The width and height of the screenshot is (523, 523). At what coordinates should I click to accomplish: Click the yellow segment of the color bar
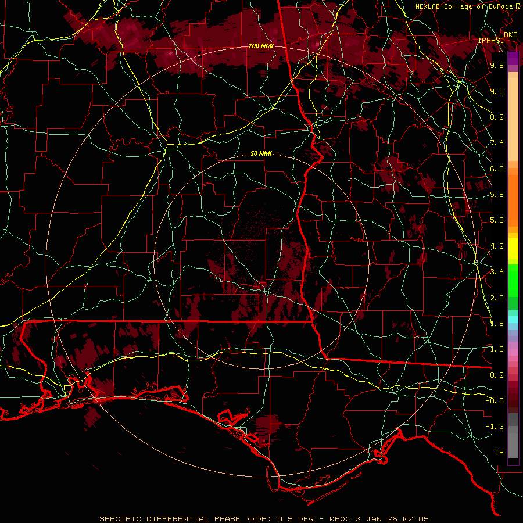pyautogui.click(x=513, y=249)
